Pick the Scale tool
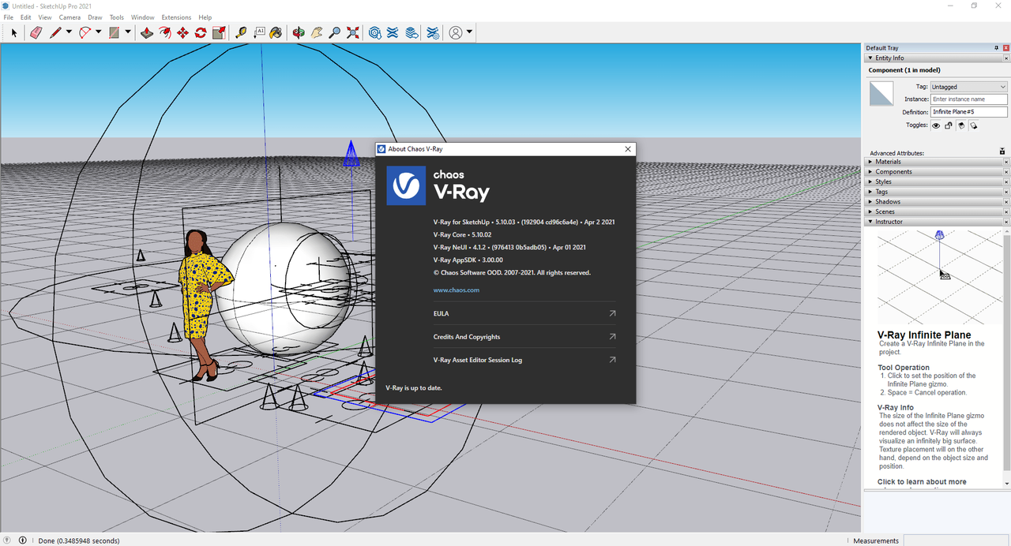This screenshot has height=546, width=1011. [x=219, y=32]
